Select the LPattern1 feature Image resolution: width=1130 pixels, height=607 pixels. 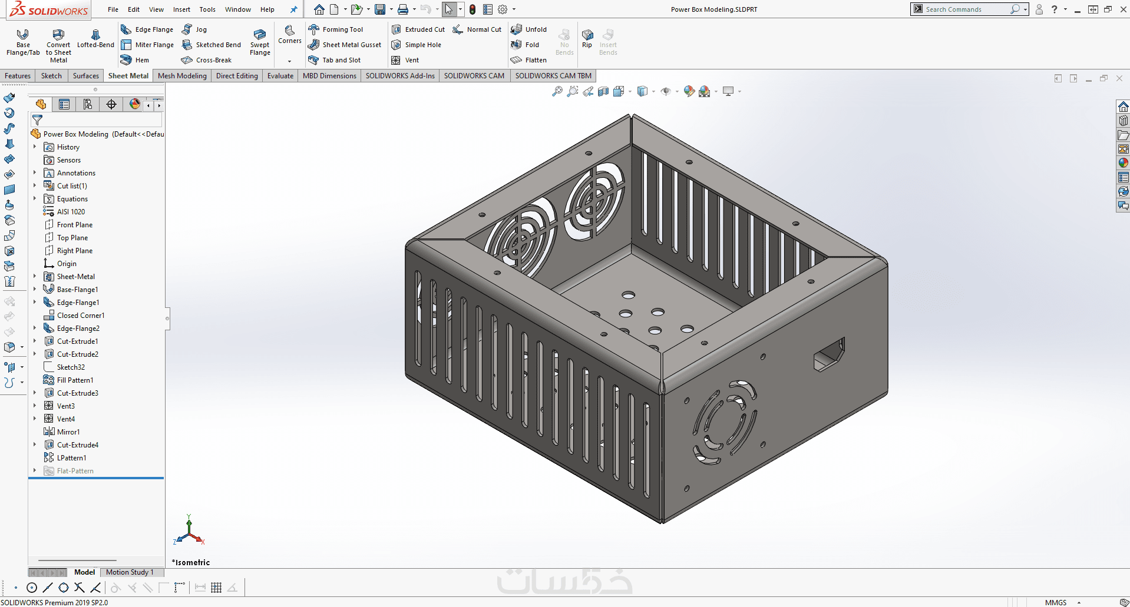tap(65, 458)
